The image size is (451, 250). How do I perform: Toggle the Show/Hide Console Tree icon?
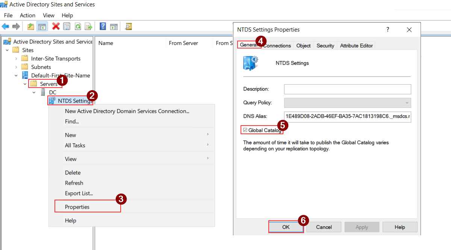42,26
